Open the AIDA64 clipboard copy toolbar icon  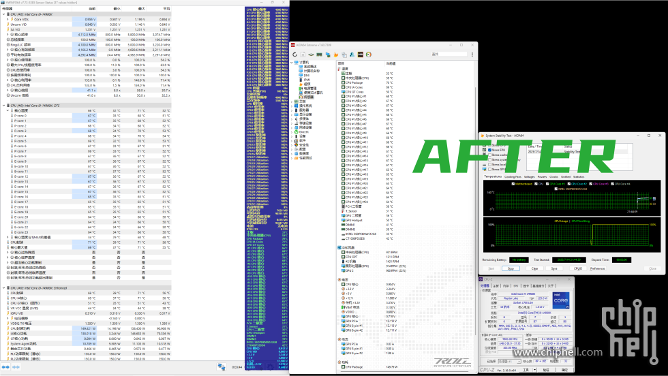tap(344, 54)
